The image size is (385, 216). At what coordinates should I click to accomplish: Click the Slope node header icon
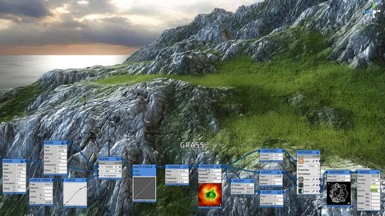tap(279, 192)
